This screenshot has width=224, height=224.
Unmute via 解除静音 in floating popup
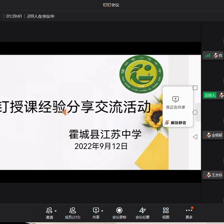pyautogui.click(x=175, y=123)
